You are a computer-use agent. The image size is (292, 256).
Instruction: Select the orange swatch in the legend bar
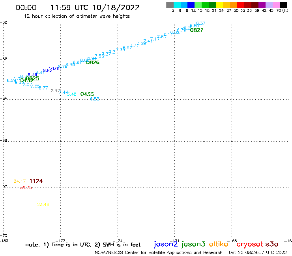point(234,5)
